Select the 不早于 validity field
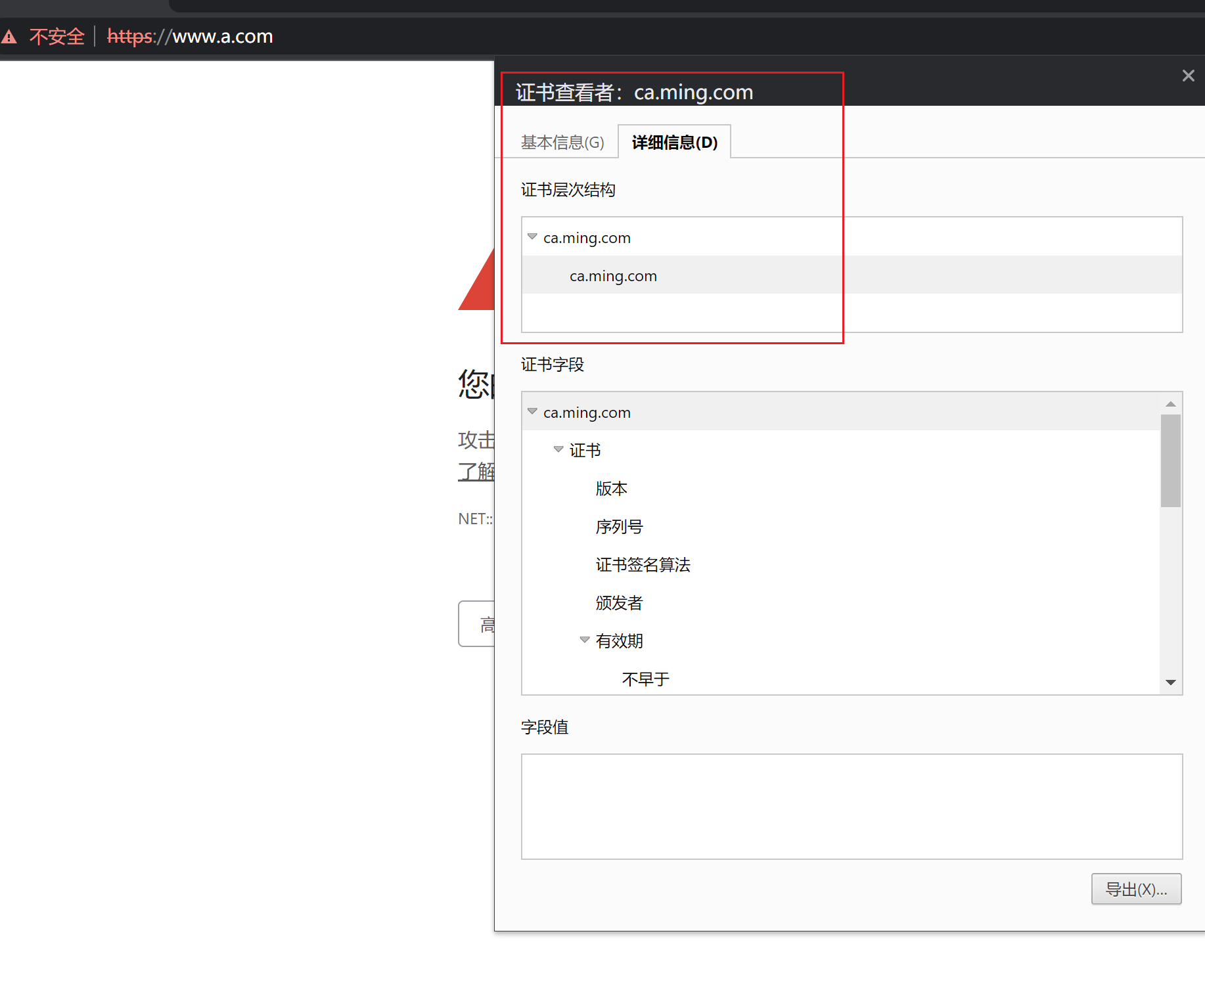The height and width of the screenshot is (986, 1205). (645, 679)
